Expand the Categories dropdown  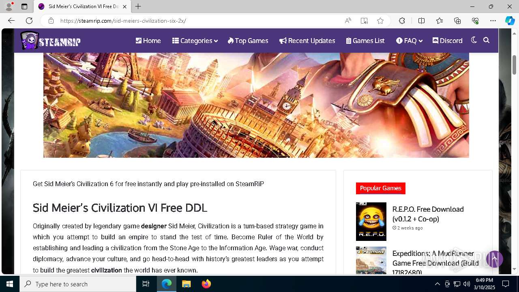pyautogui.click(x=195, y=41)
